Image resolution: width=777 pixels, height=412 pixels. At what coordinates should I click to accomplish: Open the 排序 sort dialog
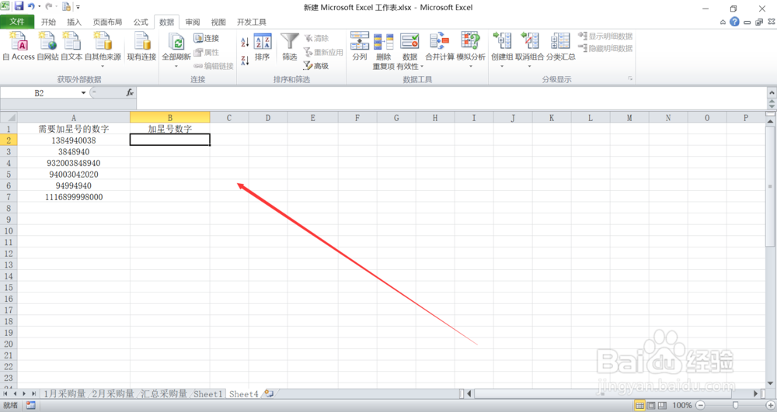[x=262, y=47]
